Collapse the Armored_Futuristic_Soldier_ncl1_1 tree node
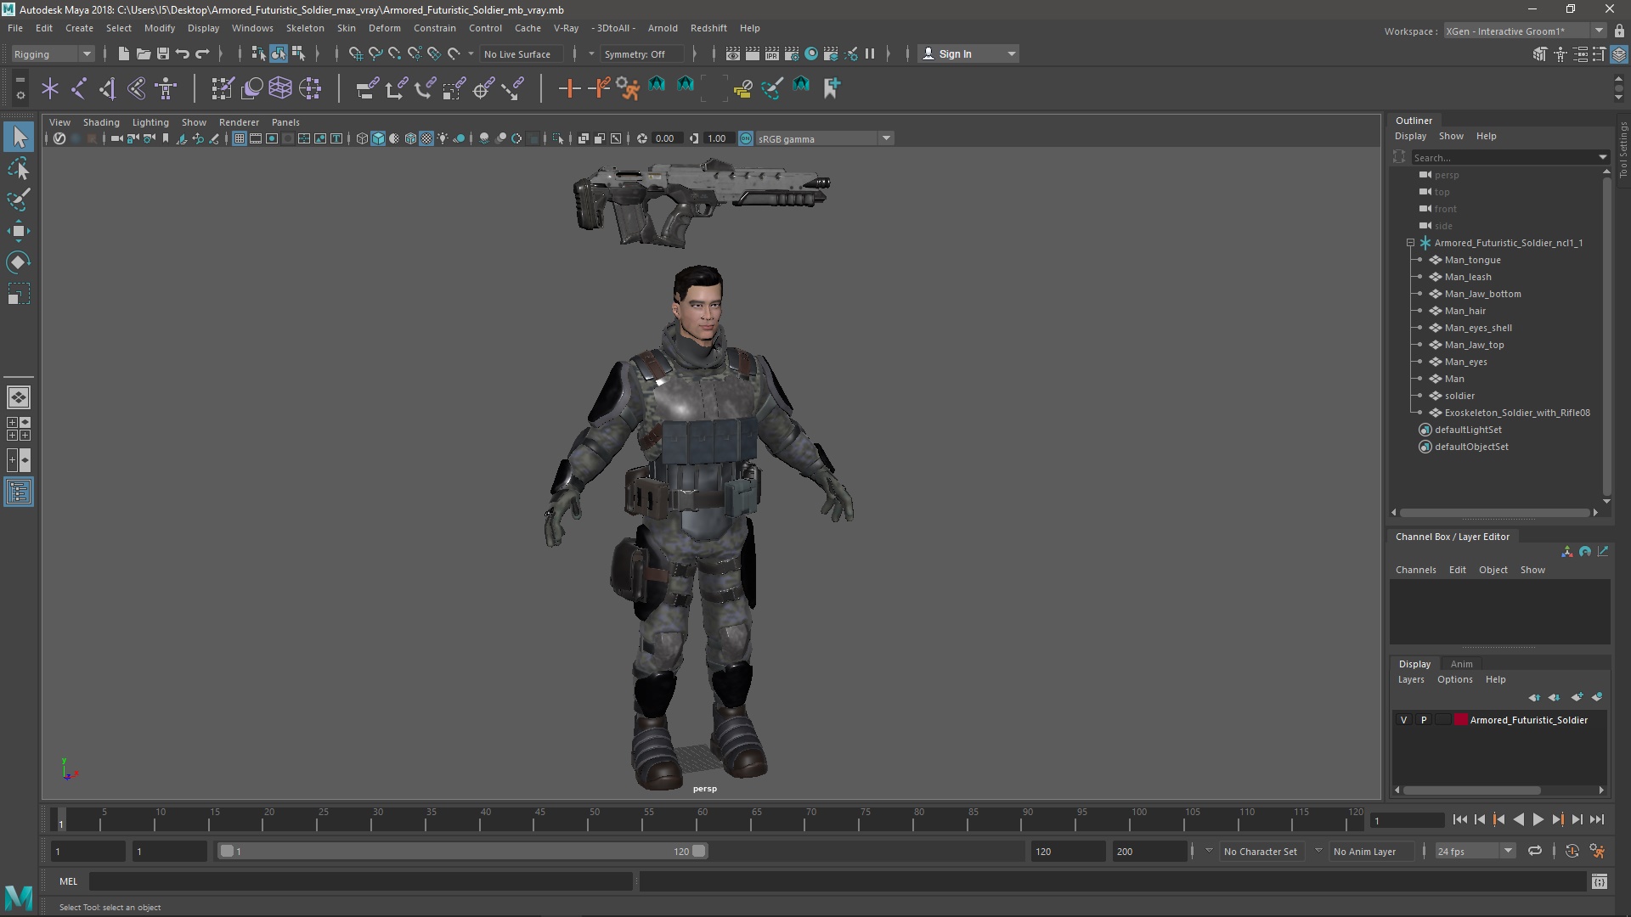Viewport: 1631px width, 917px height. point(1410,243)
